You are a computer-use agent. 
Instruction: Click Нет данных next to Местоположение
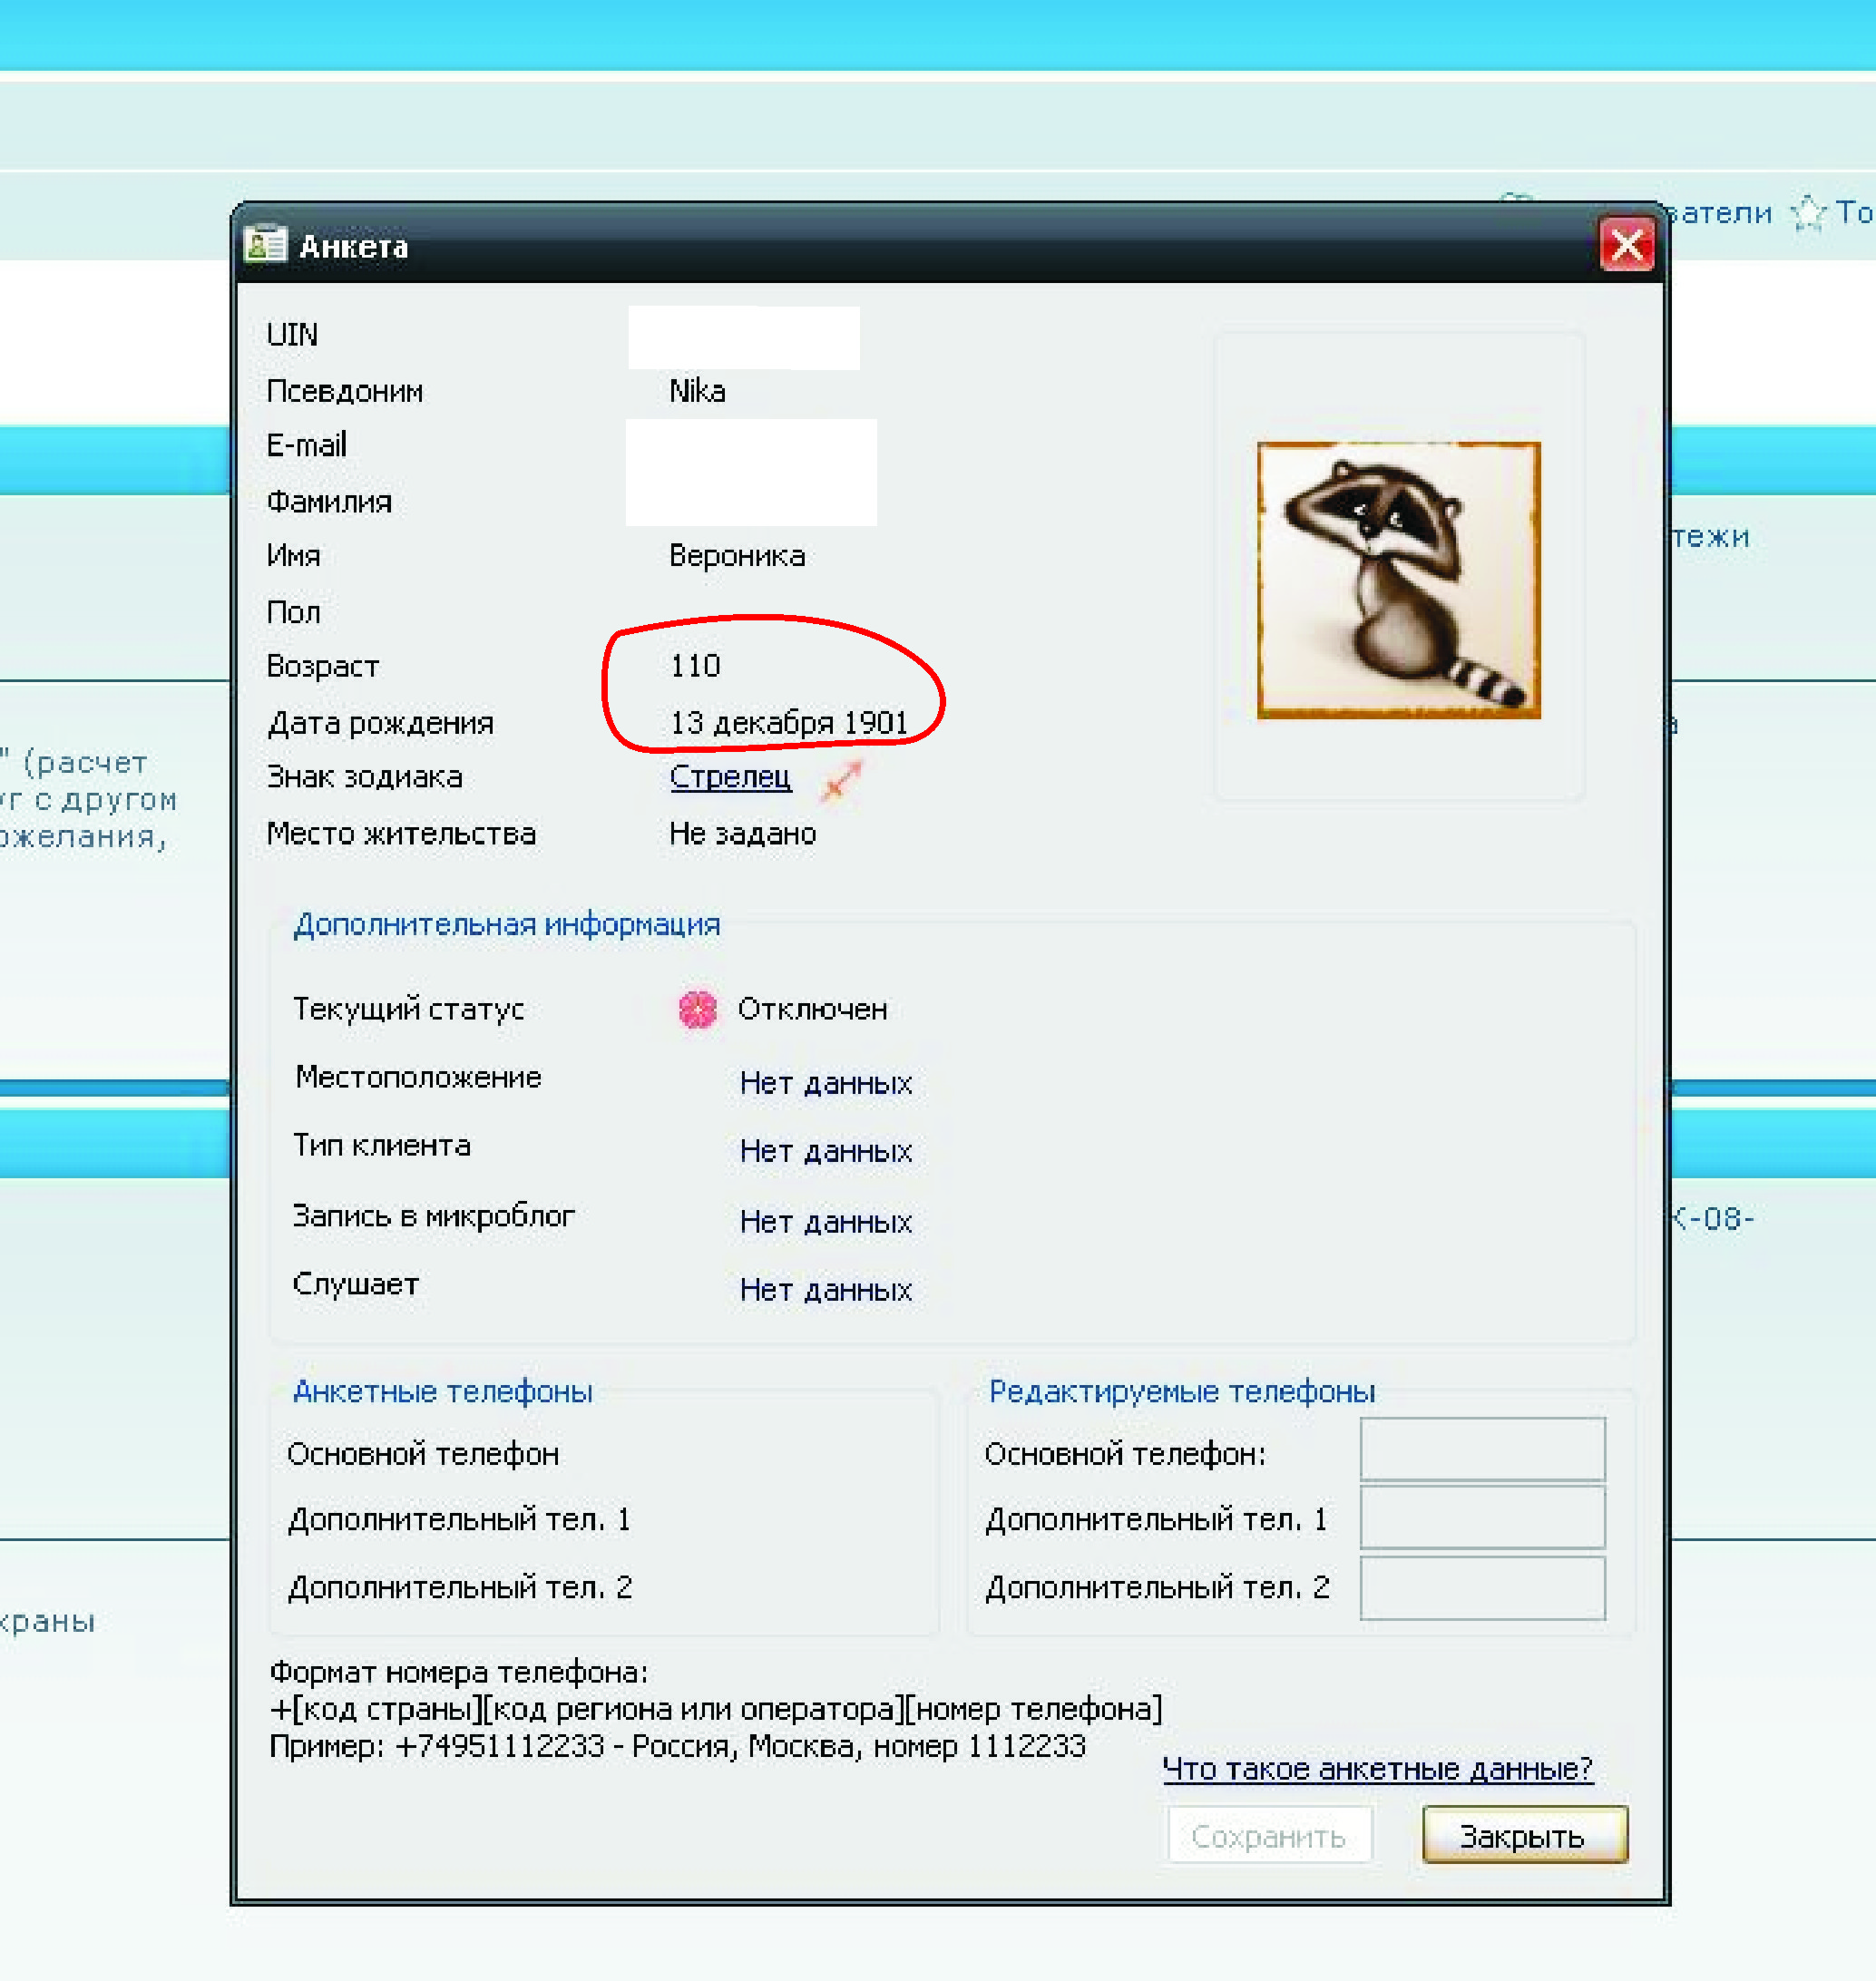[826, 1083]
